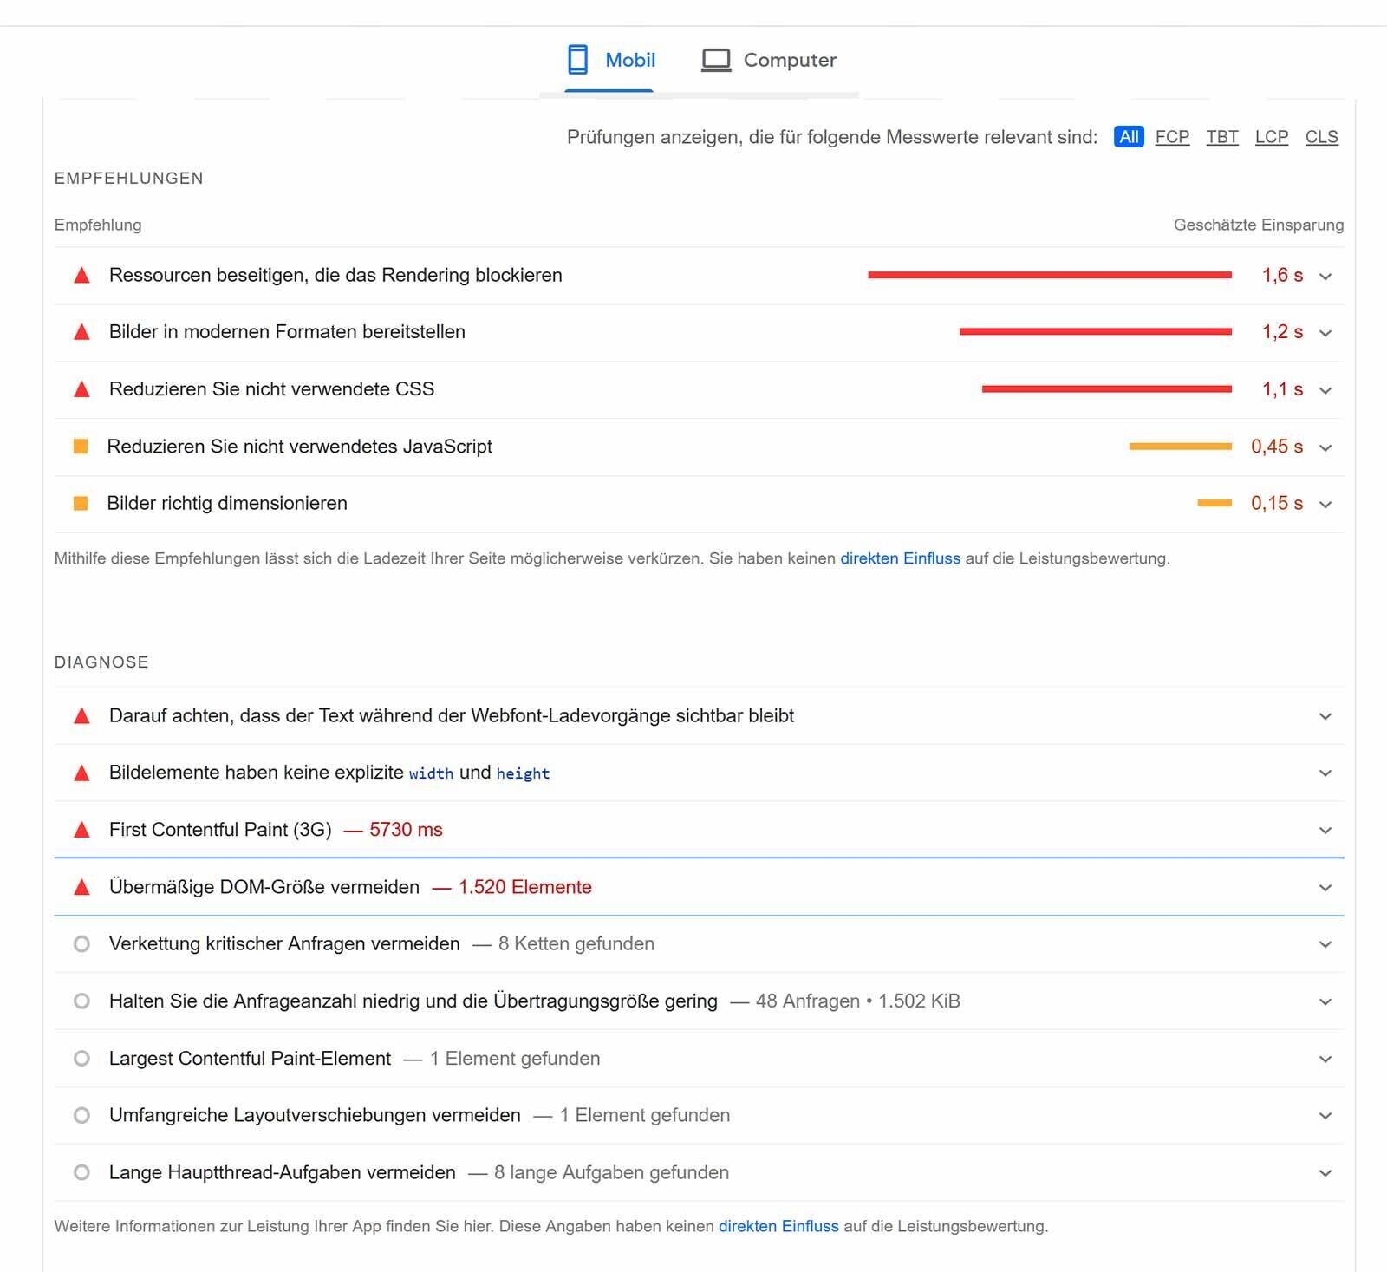Expand the unused CSS recommendation chevron
The height and width of the screenshot is (1272, 1387).
1325,390
